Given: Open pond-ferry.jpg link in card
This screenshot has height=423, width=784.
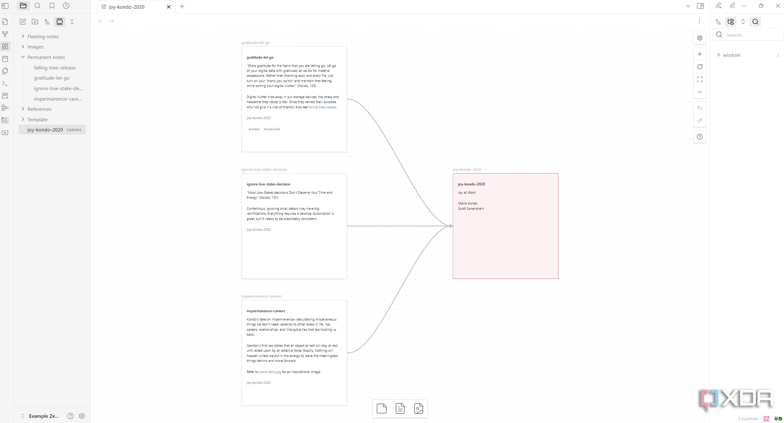Looking at the screenshot, I should [x=270, y=372].
